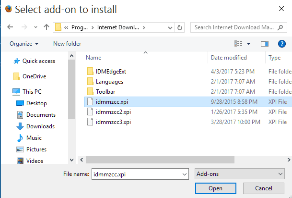Click the File name input field
Viewport: 292px width, 198px height.
pyautogui.click(x=140, y=174)
